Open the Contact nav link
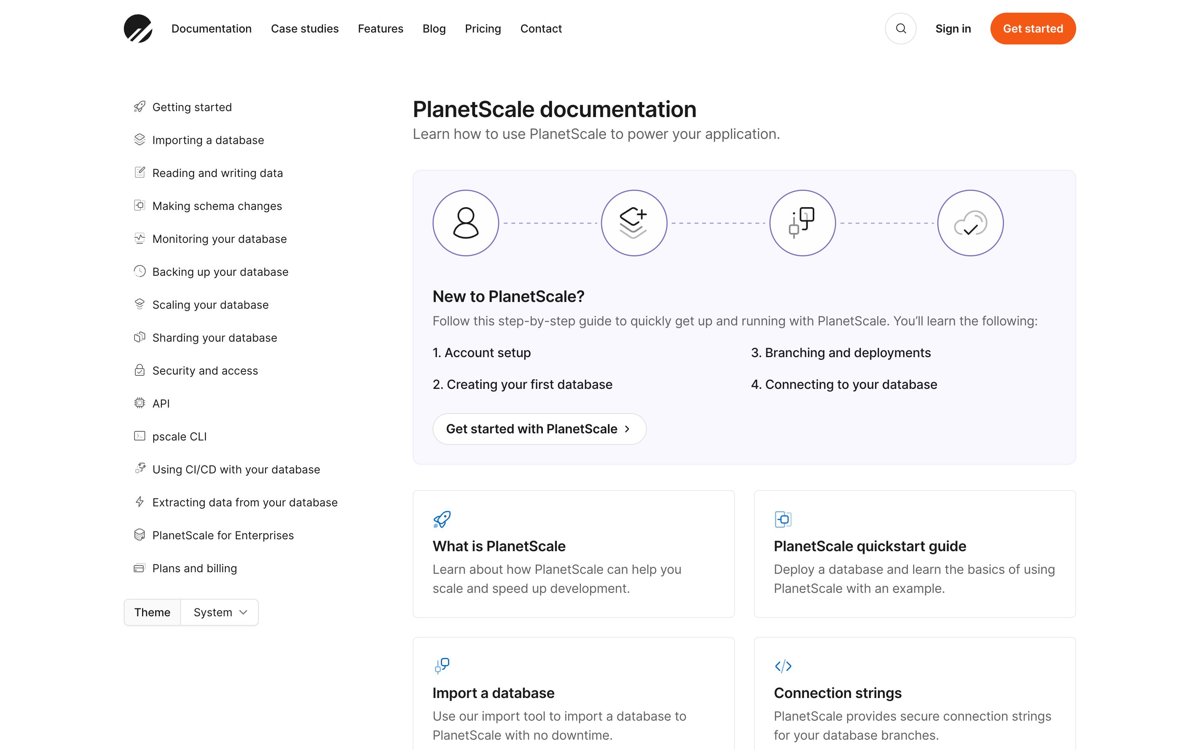The image size is (1200, 750). [541, 29]
